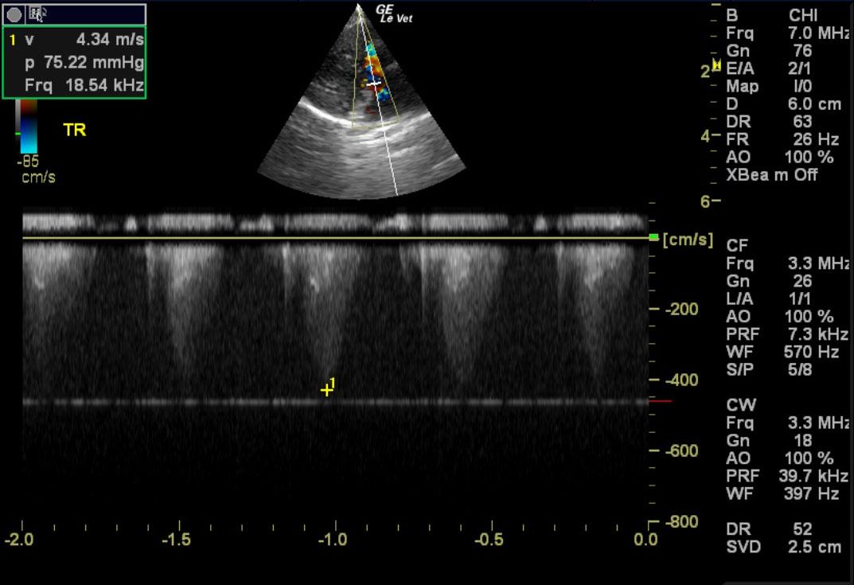Click the XBeam Off setting
Image resolution: width=854 pixels, height=585 pixels.
[x=771, y=175]
